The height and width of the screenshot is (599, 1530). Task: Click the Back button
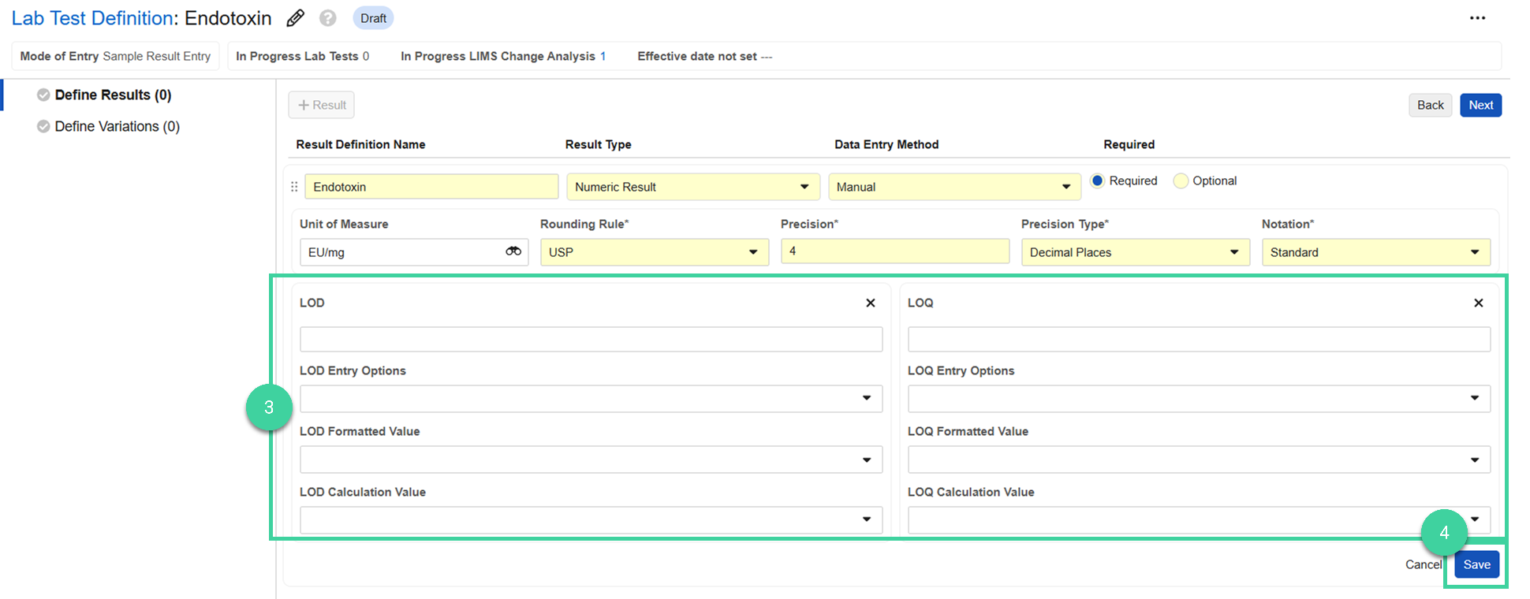[x=1430, y=105]
